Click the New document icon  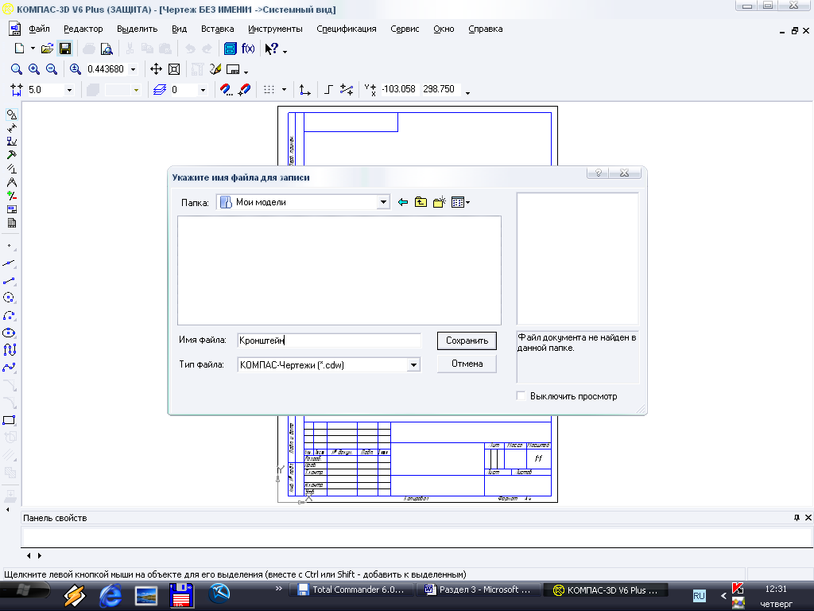(x=19, y=49)
